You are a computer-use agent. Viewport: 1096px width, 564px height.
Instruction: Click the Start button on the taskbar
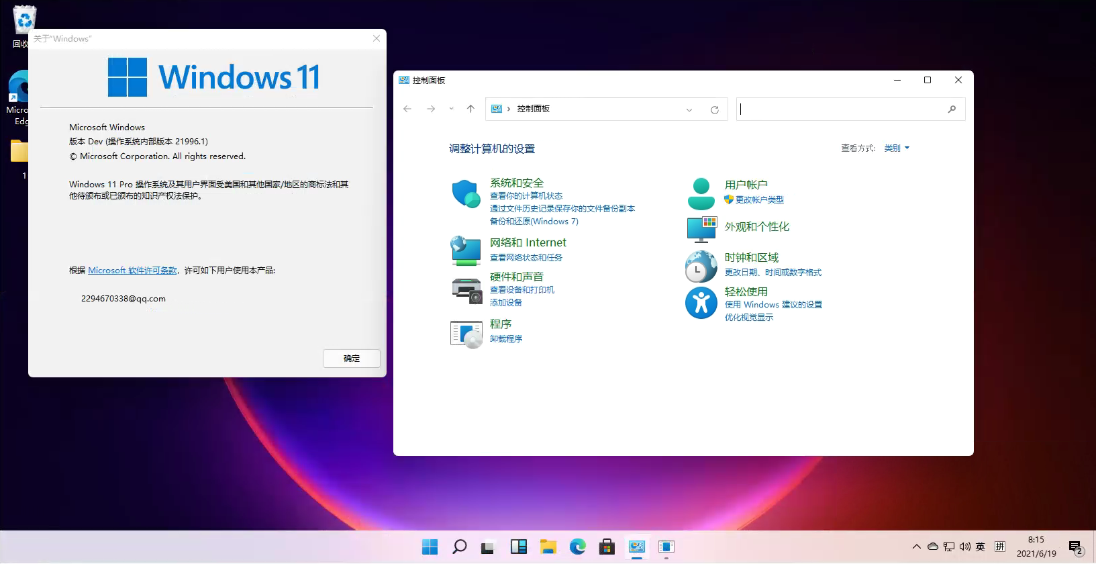tap(430, 547)
